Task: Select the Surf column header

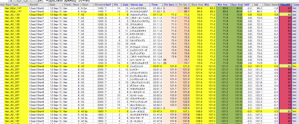Action: [109, 5]
